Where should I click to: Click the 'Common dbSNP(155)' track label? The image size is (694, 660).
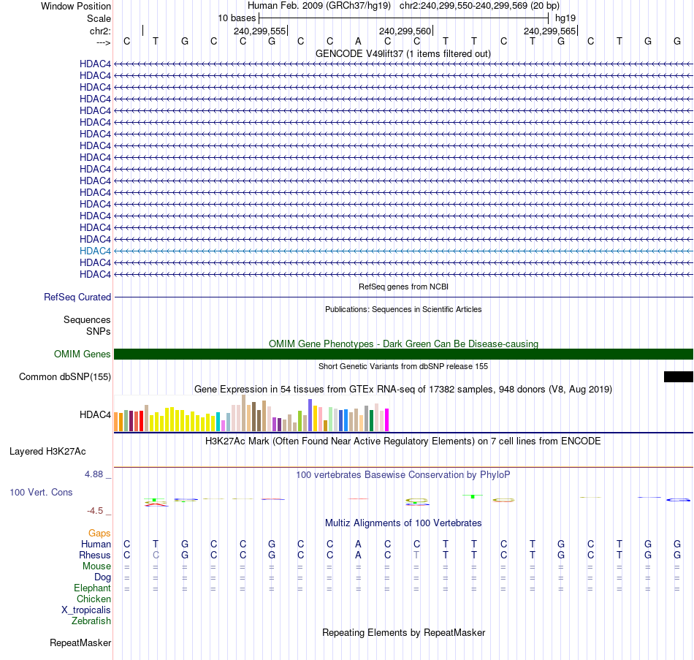[x=64, y=377]
